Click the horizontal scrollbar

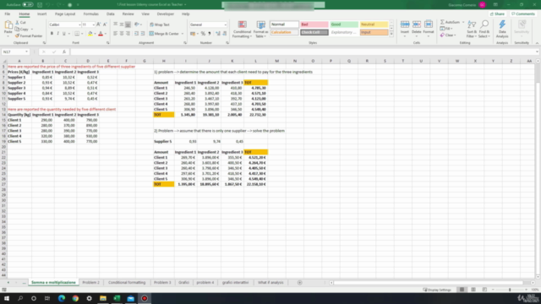click(x=431, y=283)
